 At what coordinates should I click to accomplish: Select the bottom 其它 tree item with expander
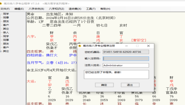point(6,51)
